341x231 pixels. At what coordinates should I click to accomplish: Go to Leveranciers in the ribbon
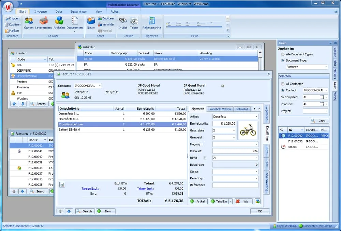click(44, 23)
